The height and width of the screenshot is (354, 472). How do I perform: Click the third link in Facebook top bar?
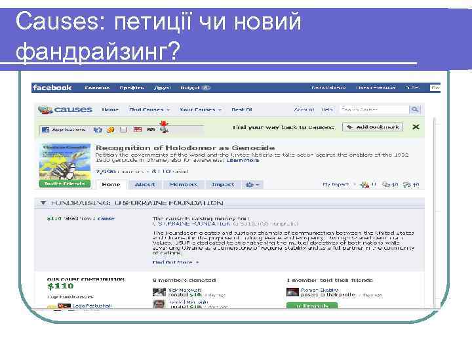click(x=163, y=88)
